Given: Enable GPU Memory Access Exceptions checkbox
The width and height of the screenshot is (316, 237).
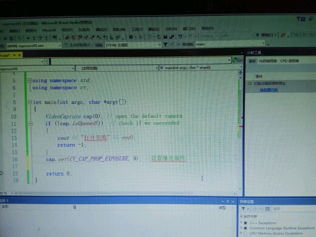Looking at the screenshot, I should 246,233.
